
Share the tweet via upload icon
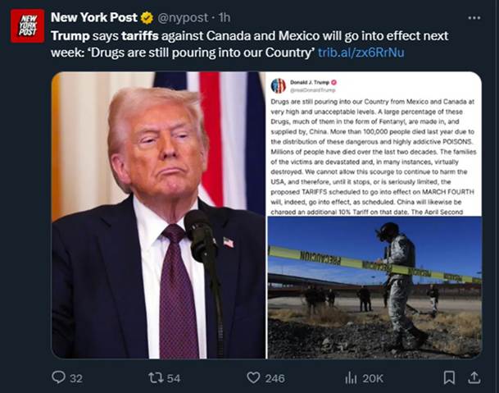point(474,377)
